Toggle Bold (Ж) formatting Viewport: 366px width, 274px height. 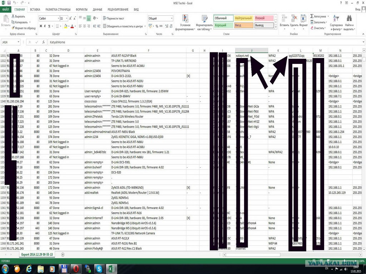point(41,26)
